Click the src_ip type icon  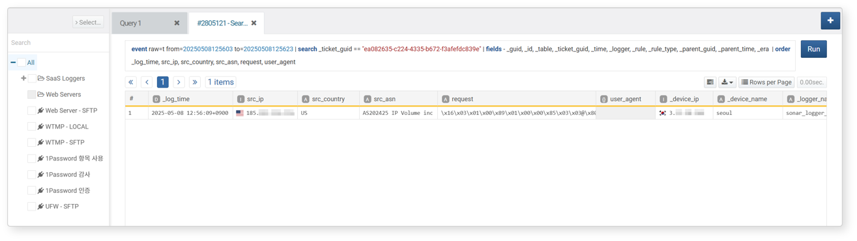click(x=240, y=99)
